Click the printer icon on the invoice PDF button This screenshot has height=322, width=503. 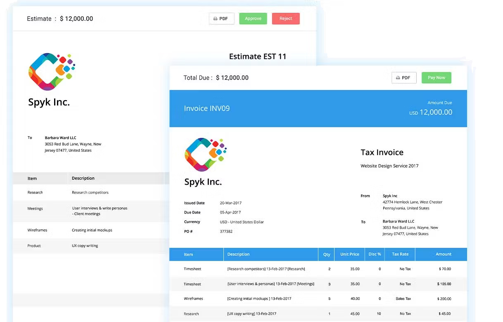click(398, 78)
